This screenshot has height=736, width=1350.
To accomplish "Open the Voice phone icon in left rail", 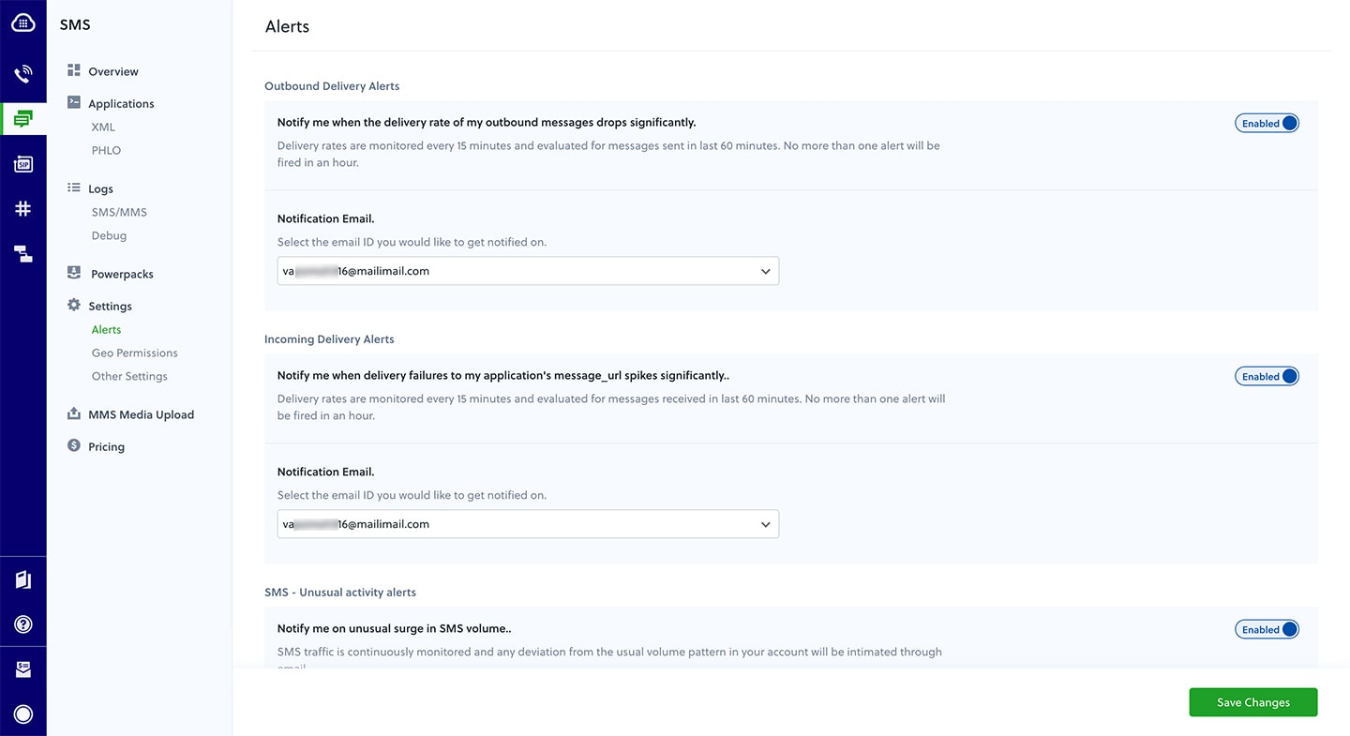I will [x=22, y=74].
